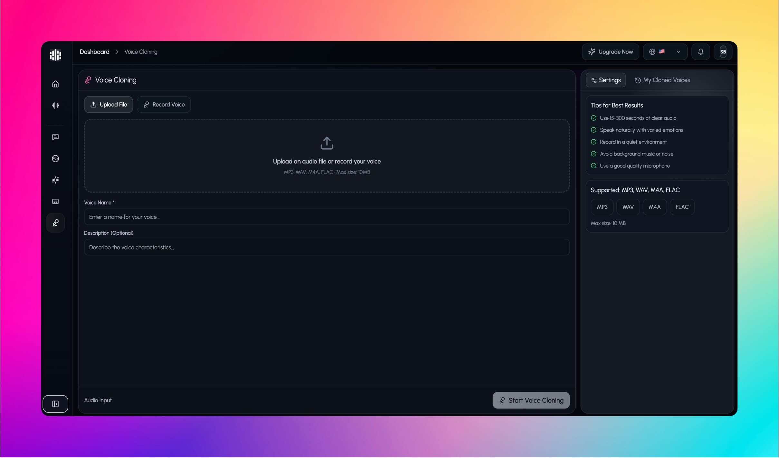Go to Dashboard breadcrumb link
Viewport: 779px width, 458px height.
pyautogui.click(x=94, y=52)
